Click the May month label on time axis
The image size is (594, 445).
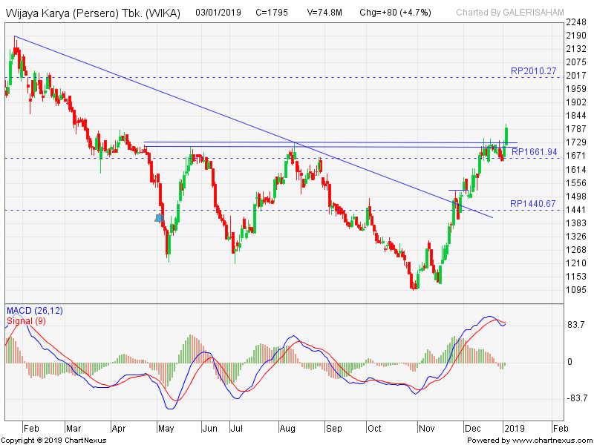166,429
